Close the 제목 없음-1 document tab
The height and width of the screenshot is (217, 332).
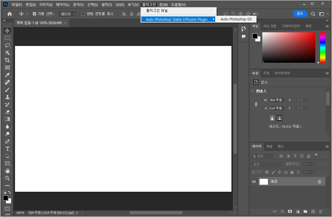65,23
